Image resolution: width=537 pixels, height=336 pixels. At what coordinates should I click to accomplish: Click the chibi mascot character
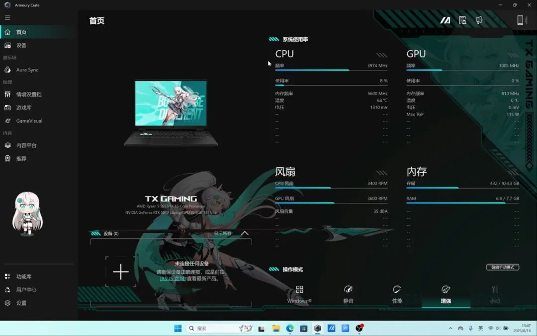[27, 213]
